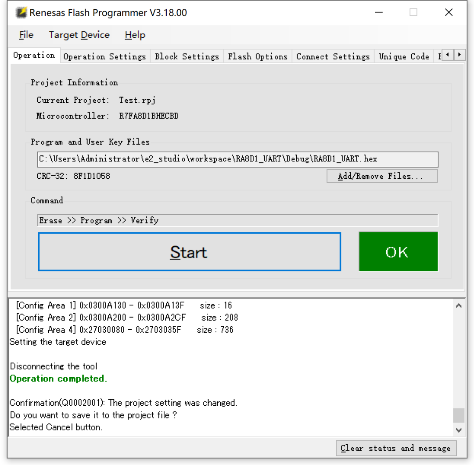Image resolution: width=474 pixels, height=465 pixels.
Task: Click the log scrollbar down arrow
Action: coord(459,430)
